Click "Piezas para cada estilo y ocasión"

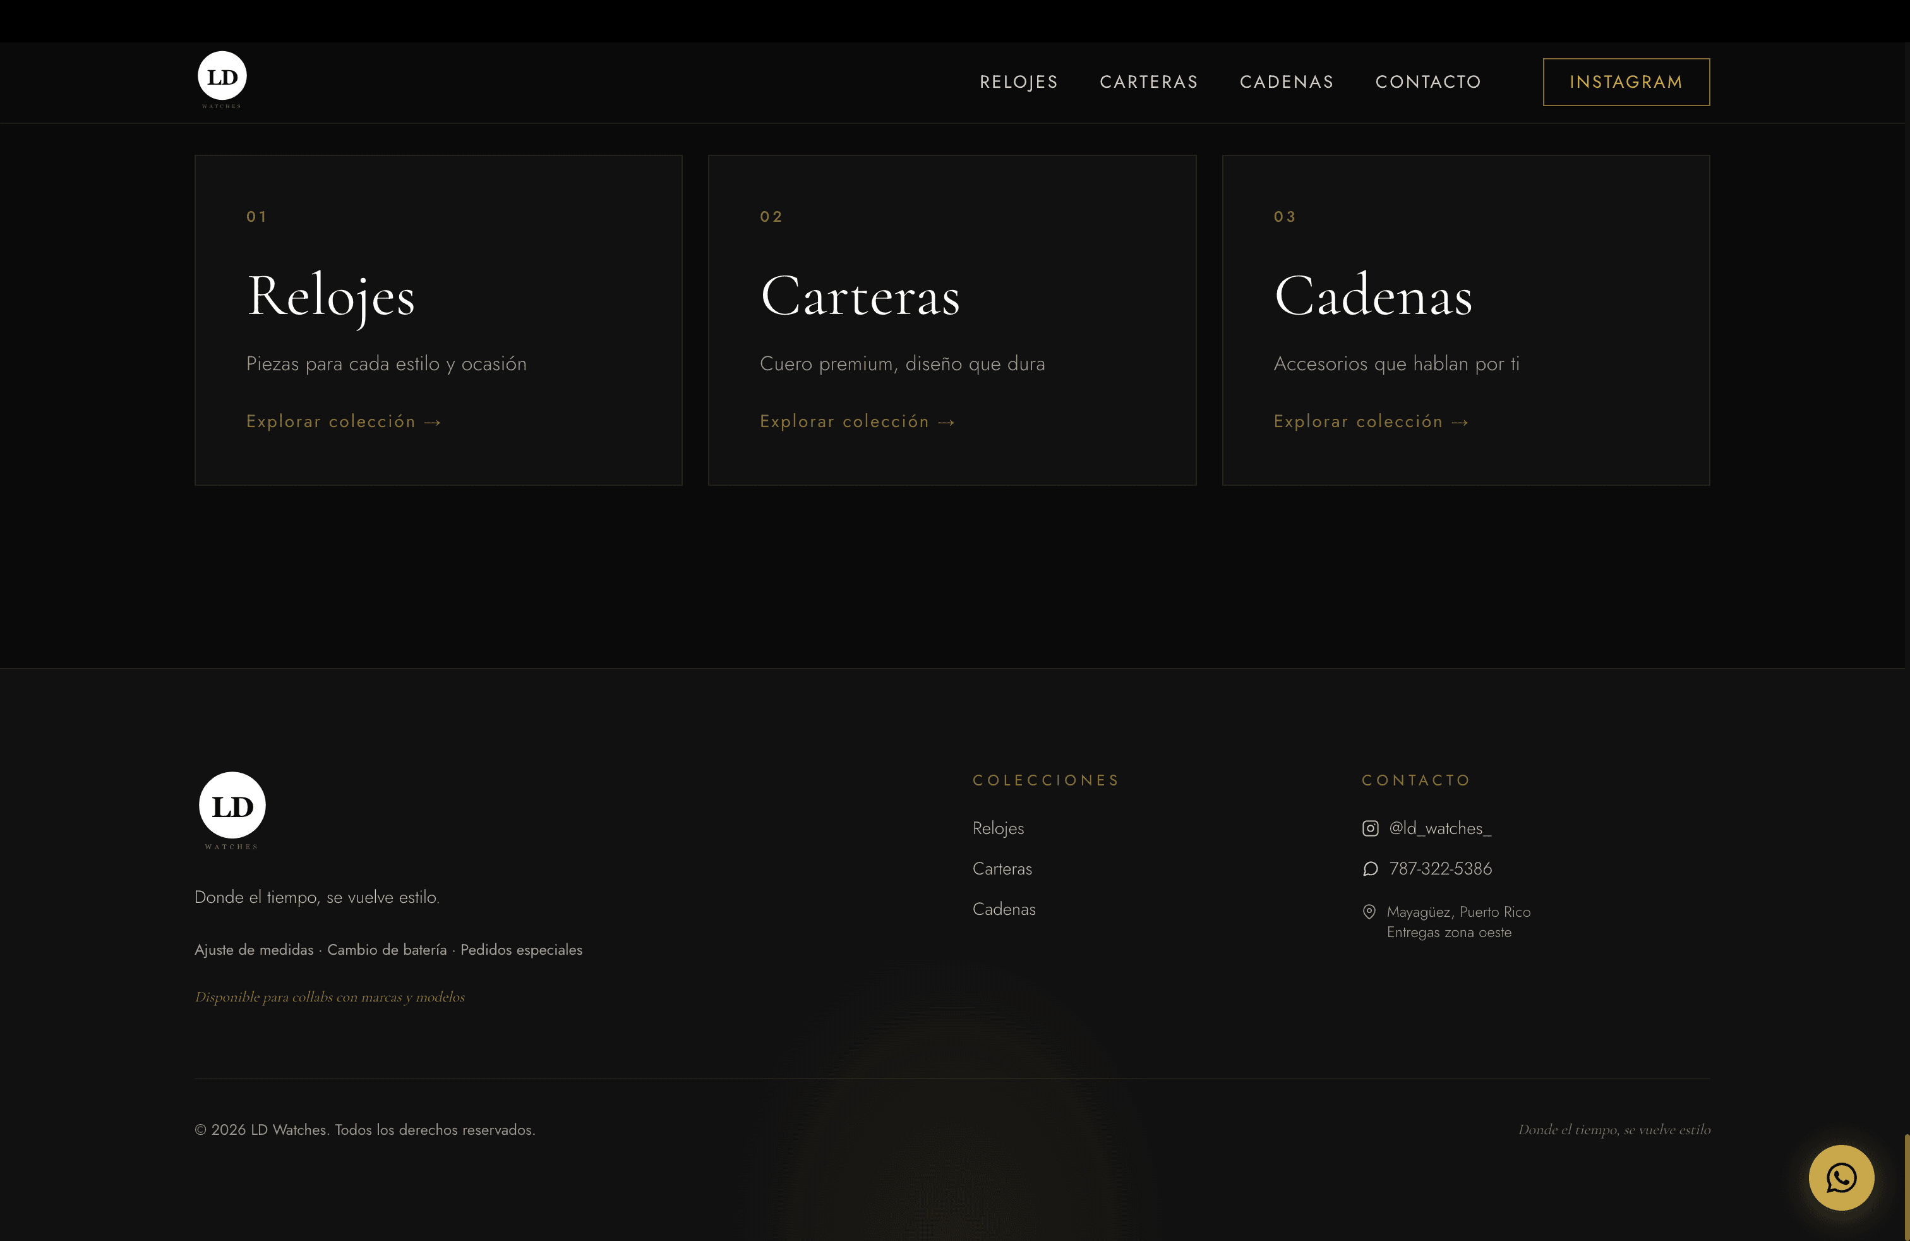coord(386,363)
